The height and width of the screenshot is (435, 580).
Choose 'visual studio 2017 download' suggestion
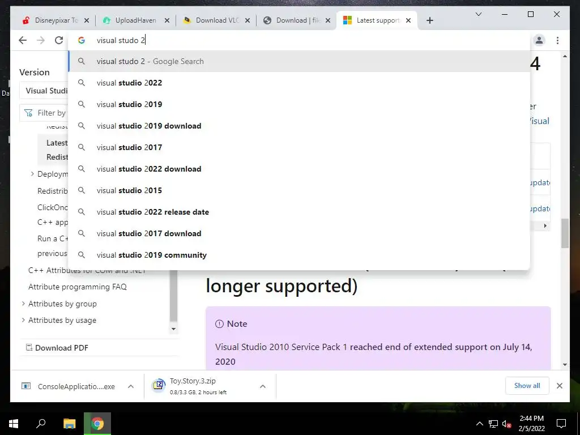click(x=299, y=233)
